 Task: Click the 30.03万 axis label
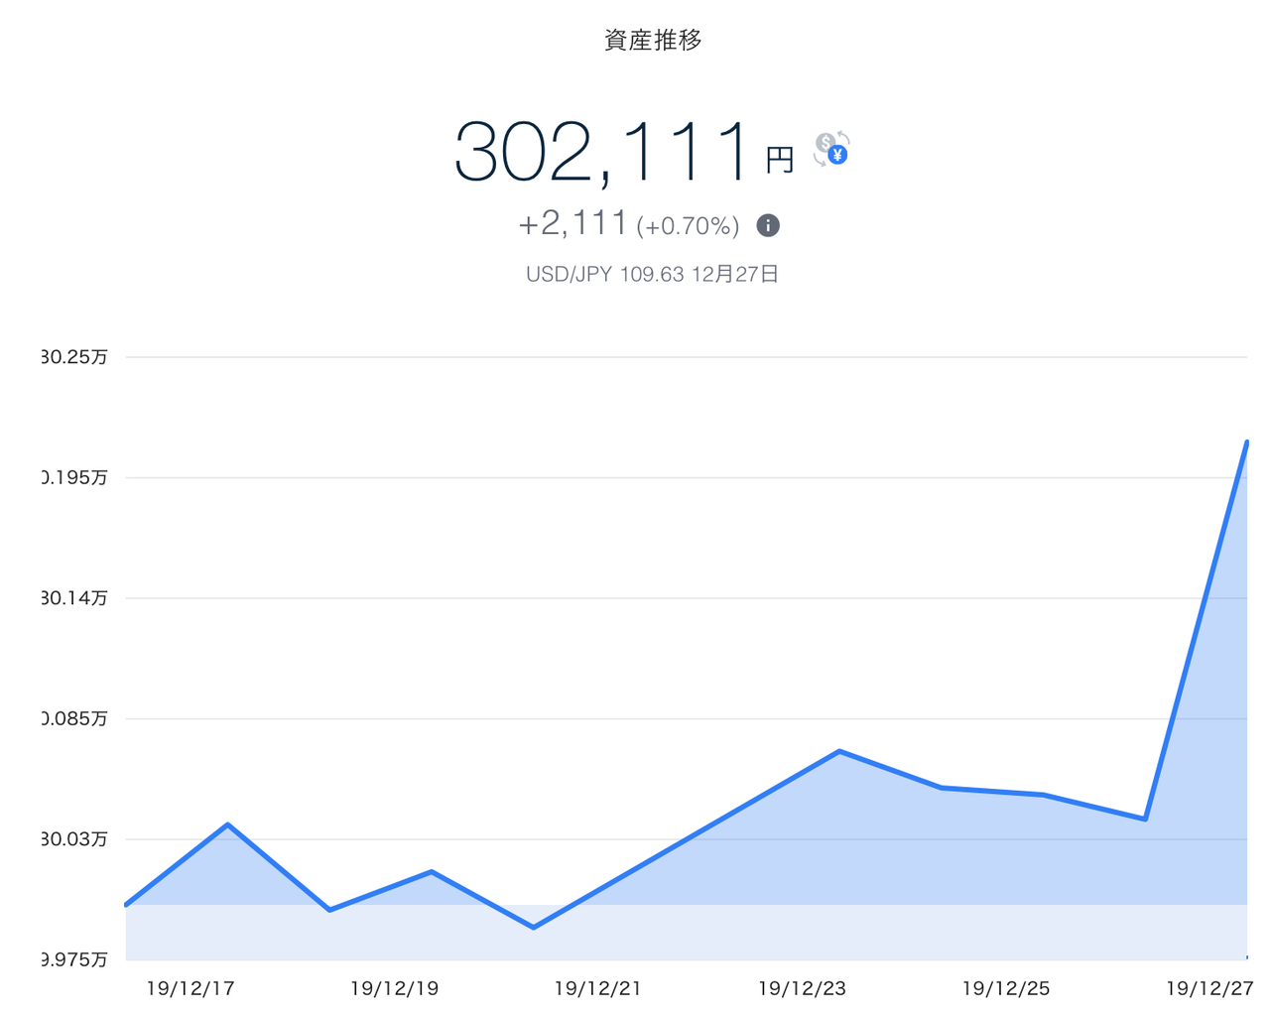pyautogui.click(x=74, y=839)
